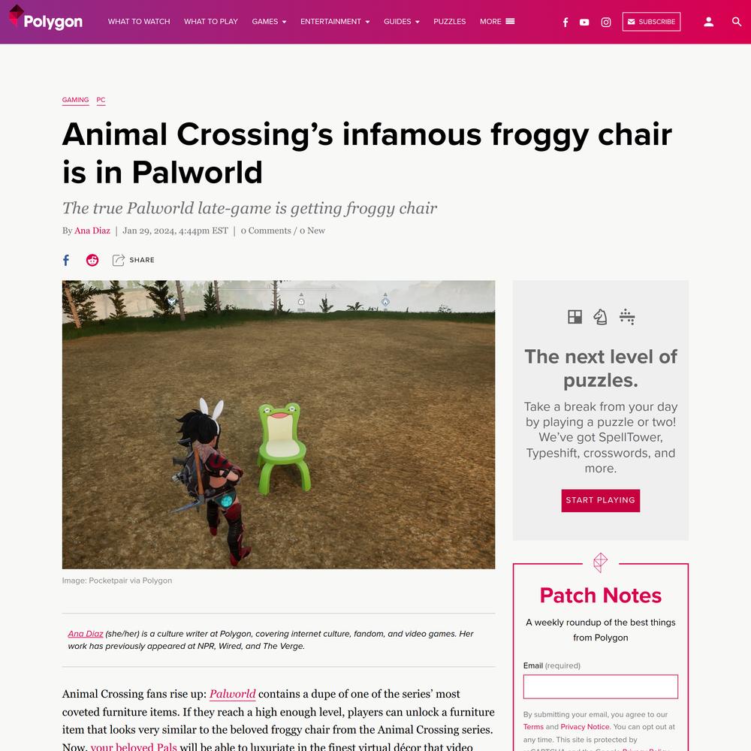Image resolution: width=751 pixels, height=751 pixels.
Task: Share article on Facebook below byline
Action: click(66, 260)
